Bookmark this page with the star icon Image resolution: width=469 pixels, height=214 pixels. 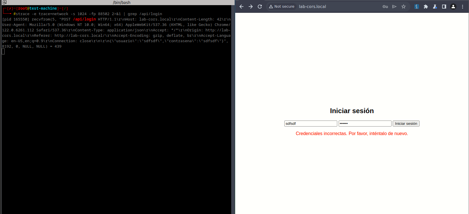coord(404,7)
